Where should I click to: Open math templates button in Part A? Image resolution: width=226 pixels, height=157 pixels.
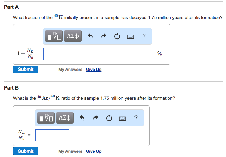pos(54,36)
